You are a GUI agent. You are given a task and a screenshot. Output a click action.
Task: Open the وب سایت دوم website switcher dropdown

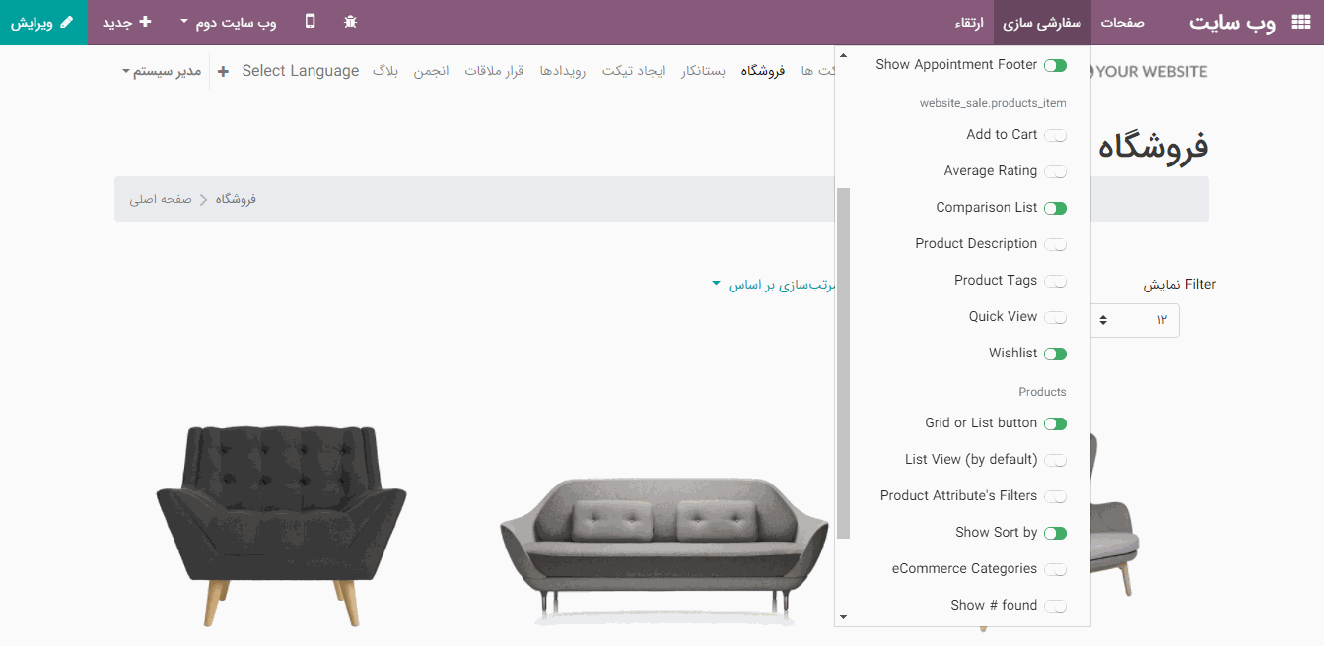[229, 22]
